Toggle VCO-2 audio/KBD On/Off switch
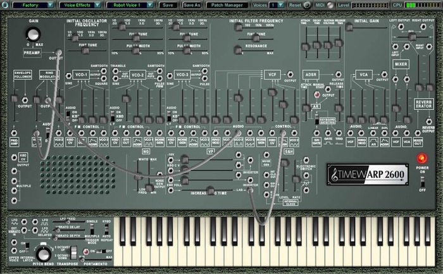Screen dimensions: 443x274 pos(113,116)
